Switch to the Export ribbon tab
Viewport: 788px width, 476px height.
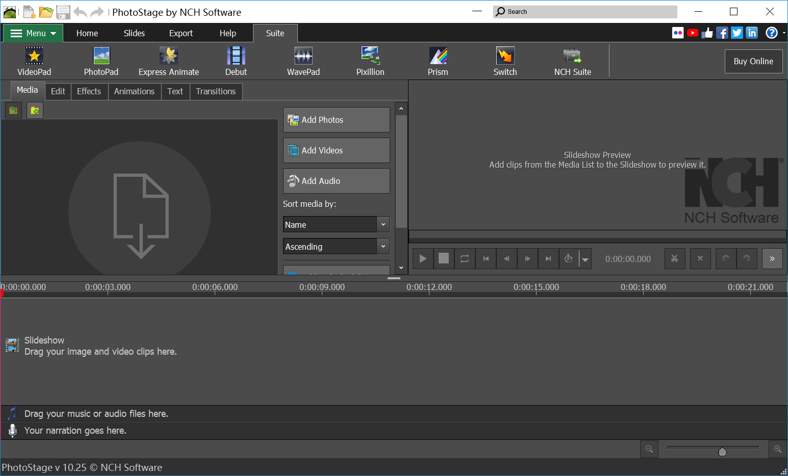coord(181,33)
